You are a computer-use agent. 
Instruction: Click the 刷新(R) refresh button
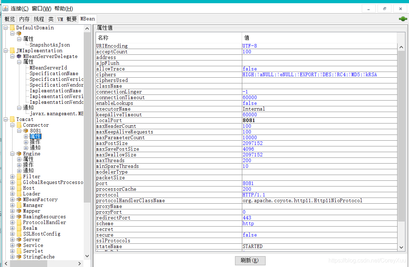point(250,261)
